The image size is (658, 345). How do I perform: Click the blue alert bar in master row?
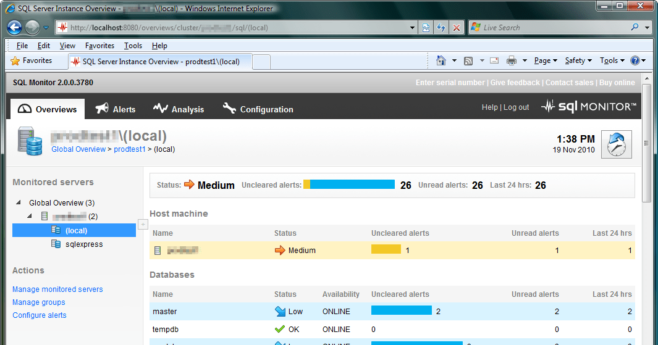point(402,310)
